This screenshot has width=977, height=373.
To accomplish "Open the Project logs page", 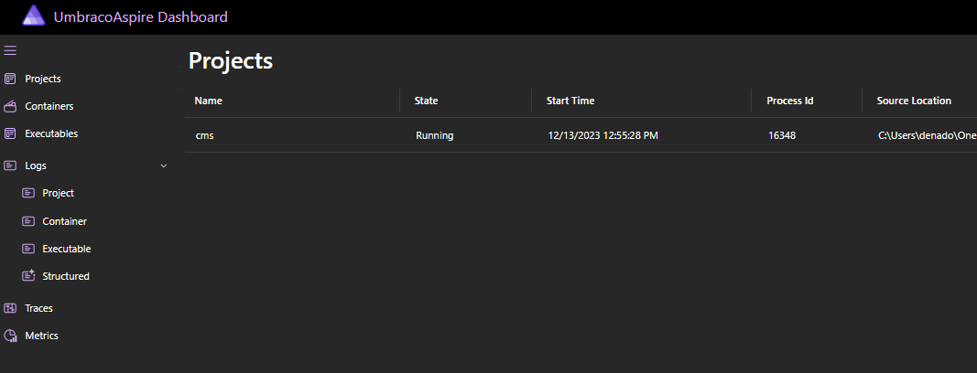I will click(x=58, y=193).
